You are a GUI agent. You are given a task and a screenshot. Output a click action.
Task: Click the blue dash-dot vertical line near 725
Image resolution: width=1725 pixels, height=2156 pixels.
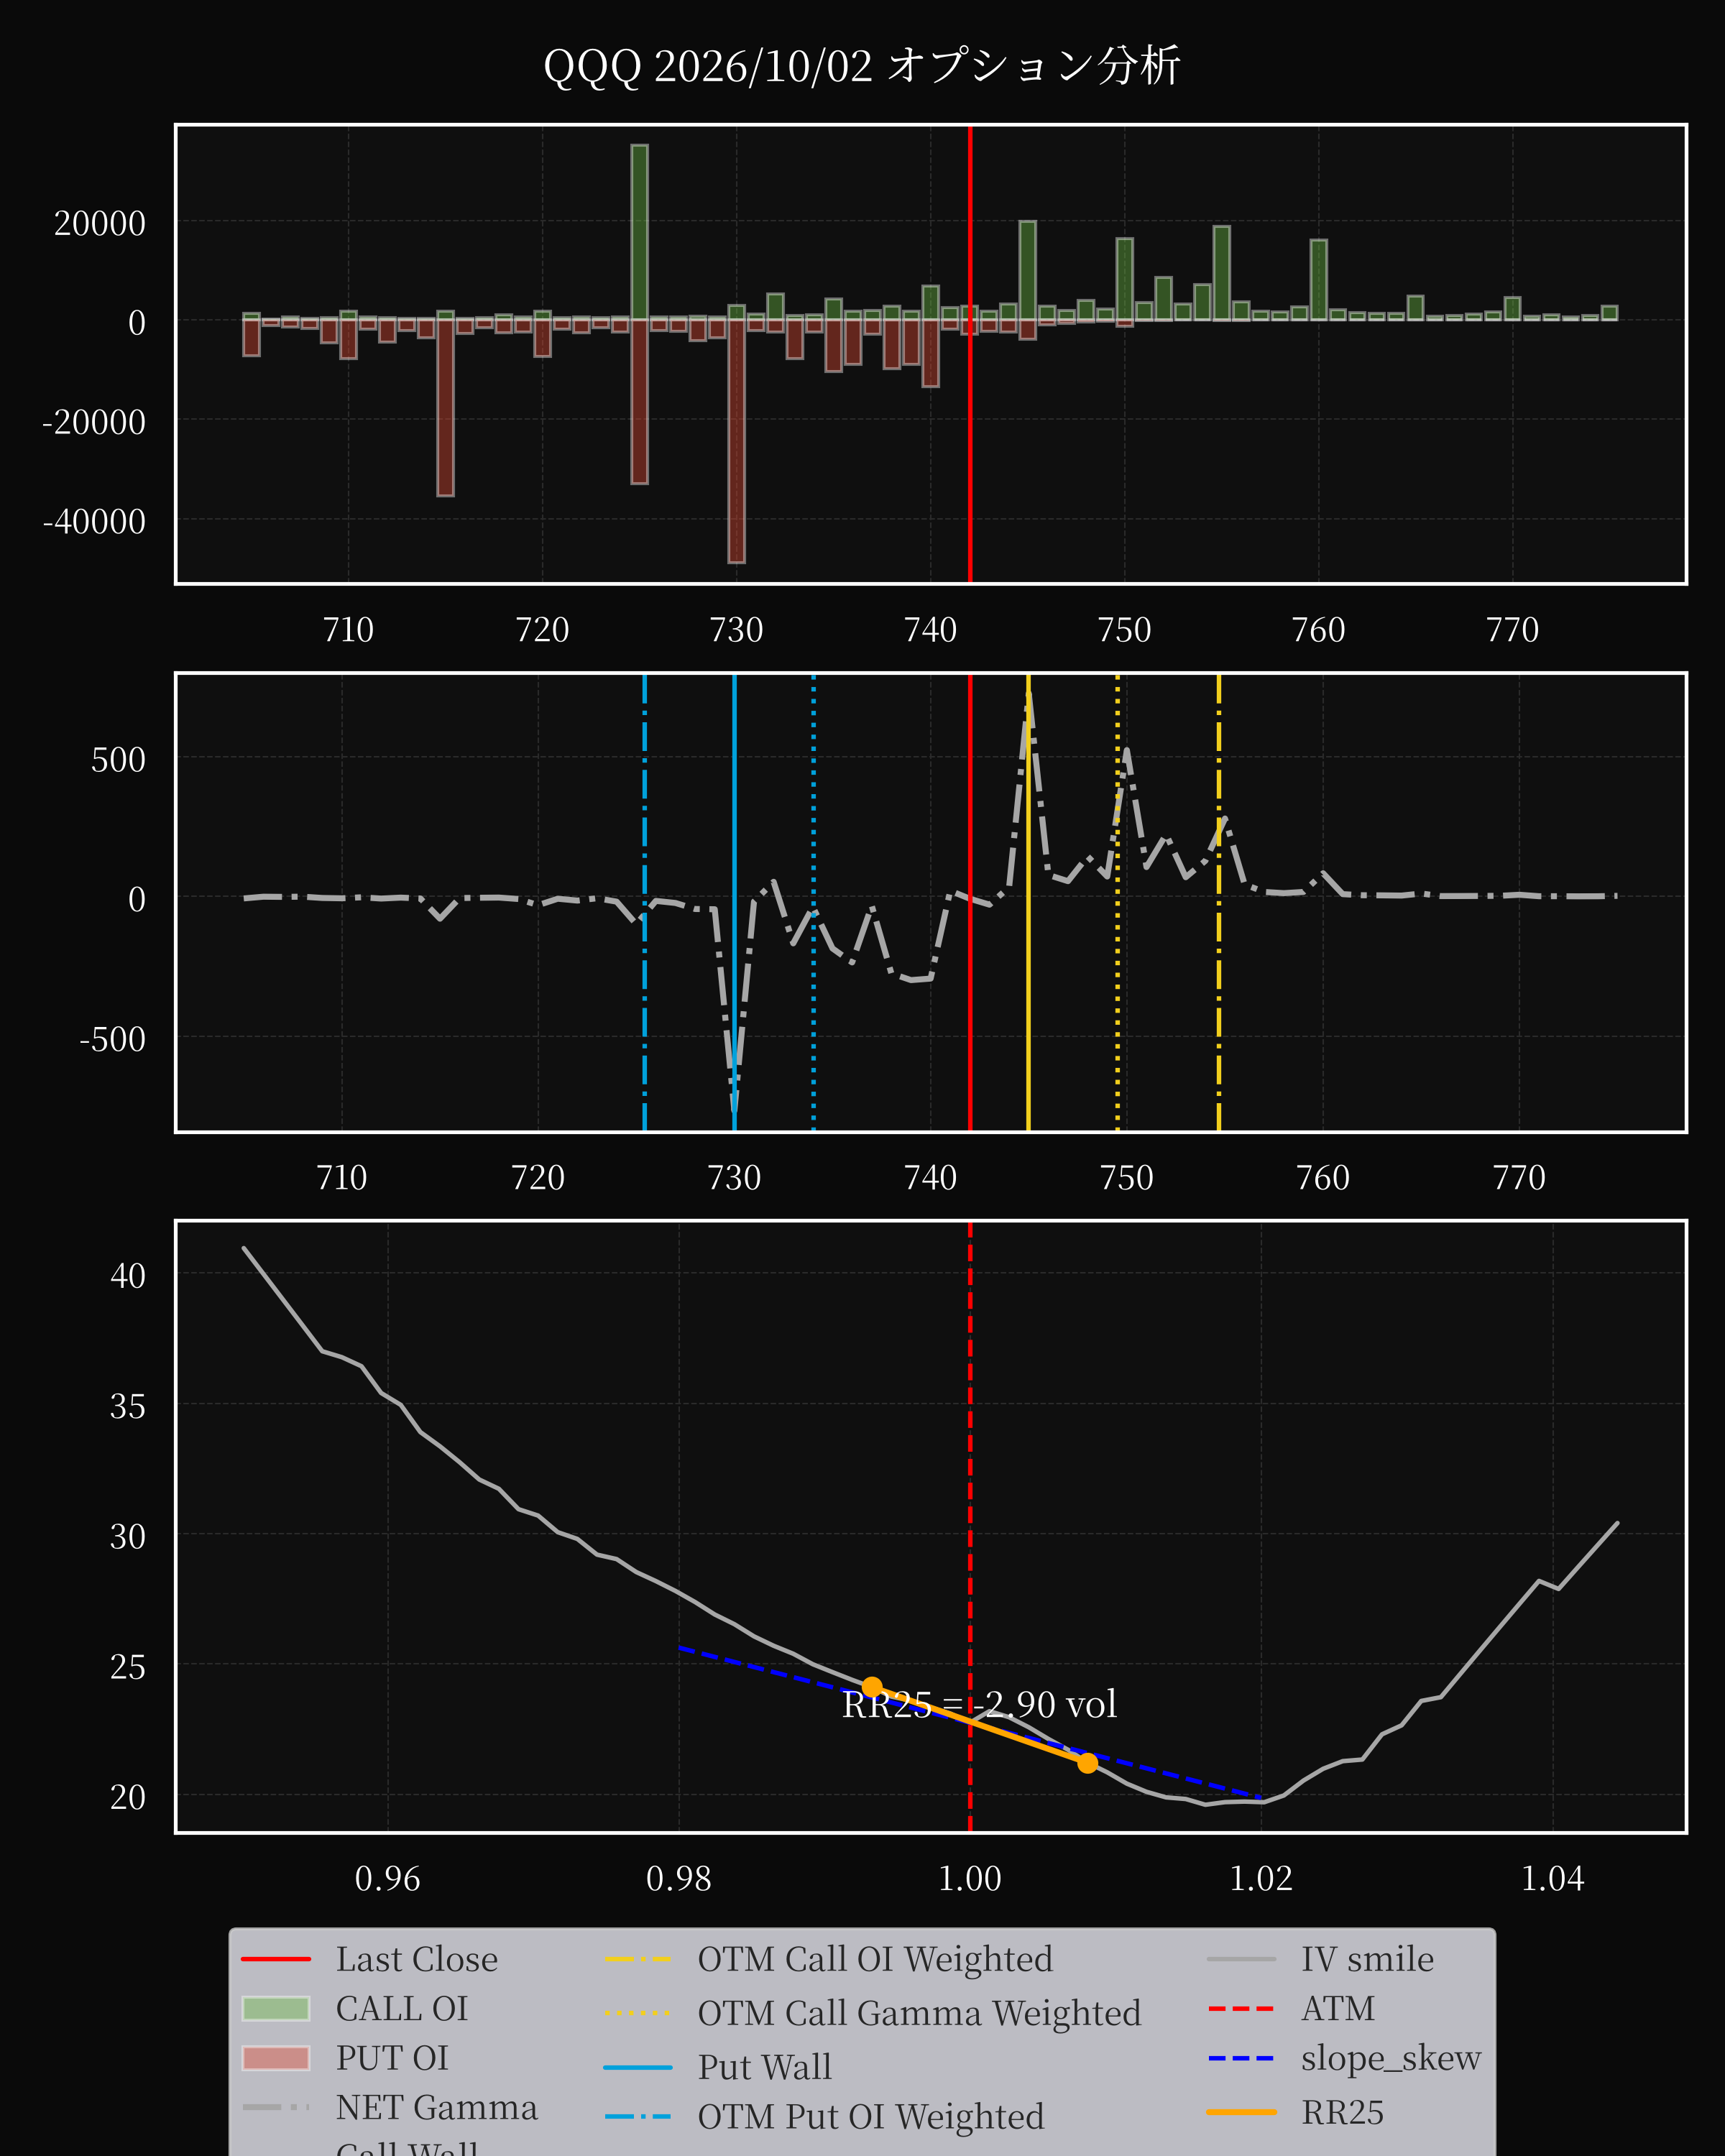[x=644, y=903]
